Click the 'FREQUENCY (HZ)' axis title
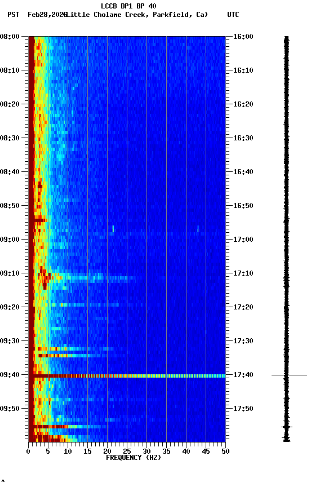 point(134,458)
